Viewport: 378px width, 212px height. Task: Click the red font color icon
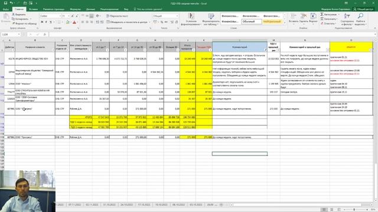click(x=74, y=22)
